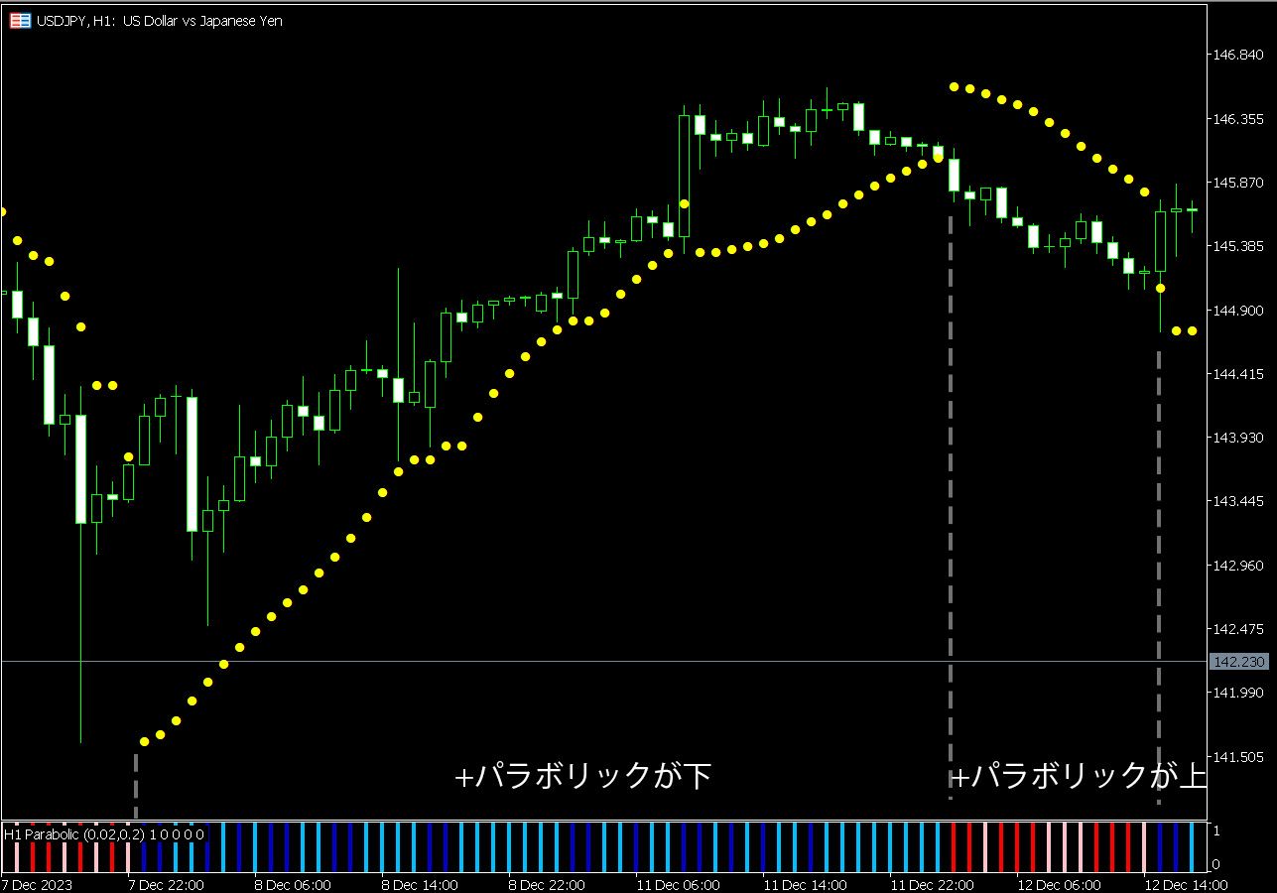1277x893 pixels.
Task: Click the 12 Dec 14:00 time axis label
Action: click(1185, 884)
